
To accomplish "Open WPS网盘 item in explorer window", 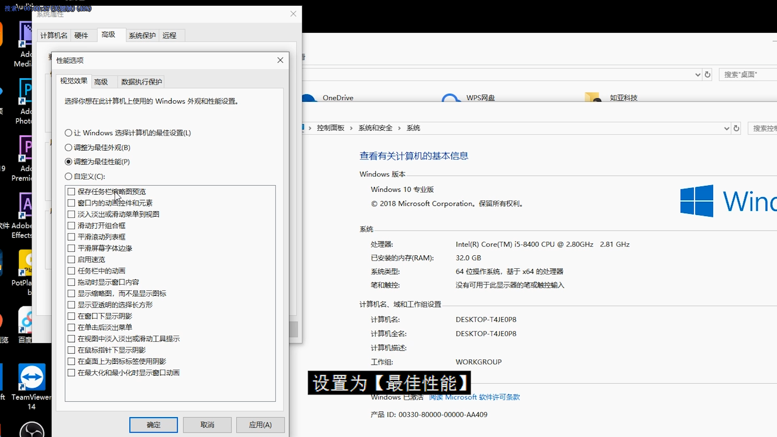I will point(468,98).
